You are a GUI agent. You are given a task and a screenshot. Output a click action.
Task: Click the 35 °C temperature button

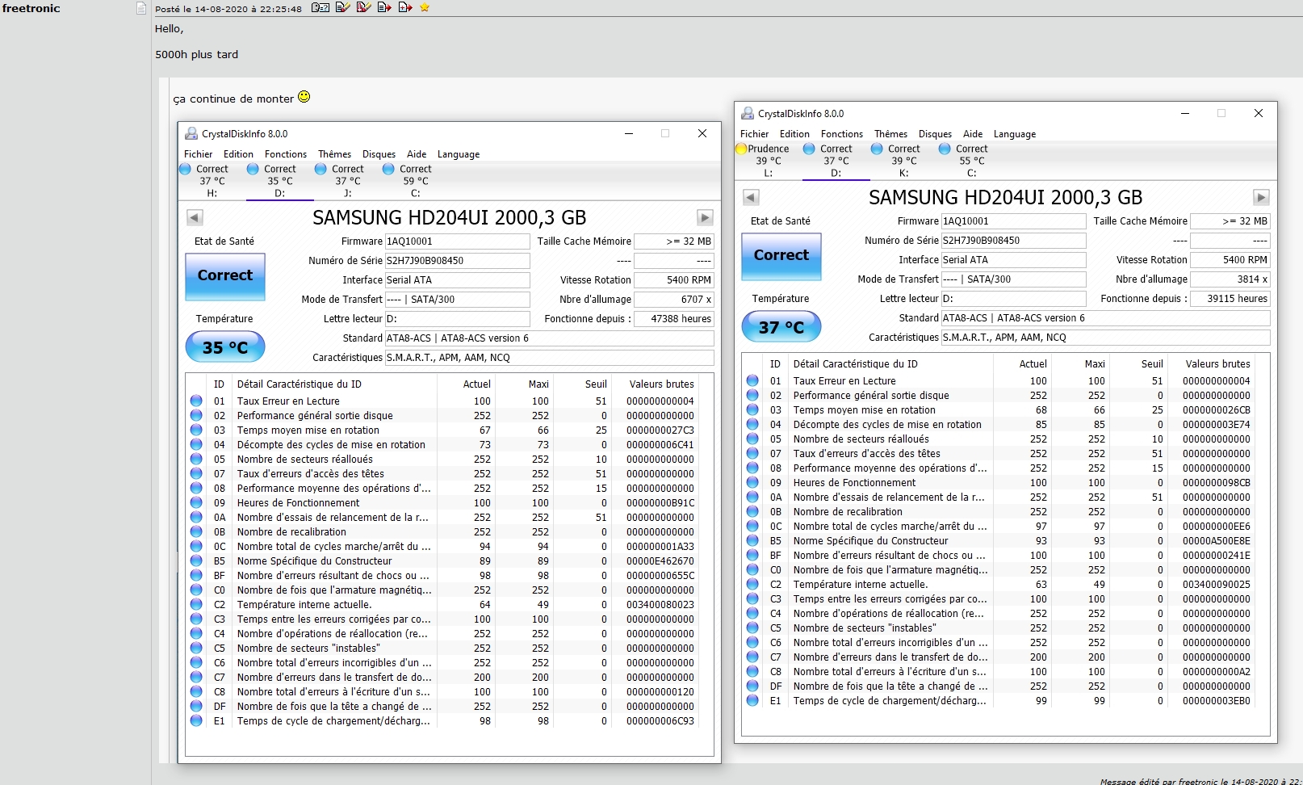tap(225, 347)
